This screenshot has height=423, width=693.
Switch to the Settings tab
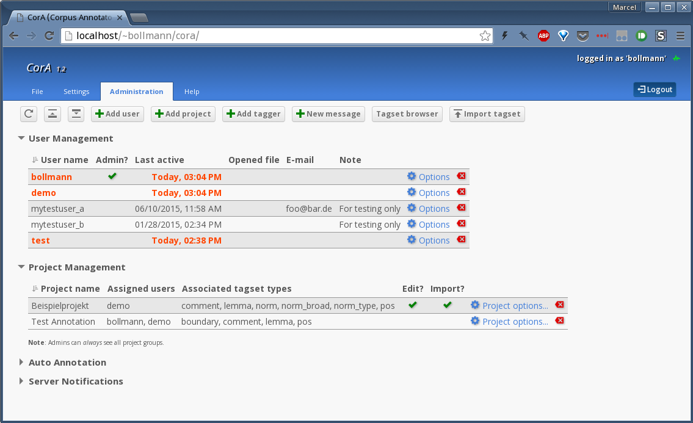pos(76,92)
